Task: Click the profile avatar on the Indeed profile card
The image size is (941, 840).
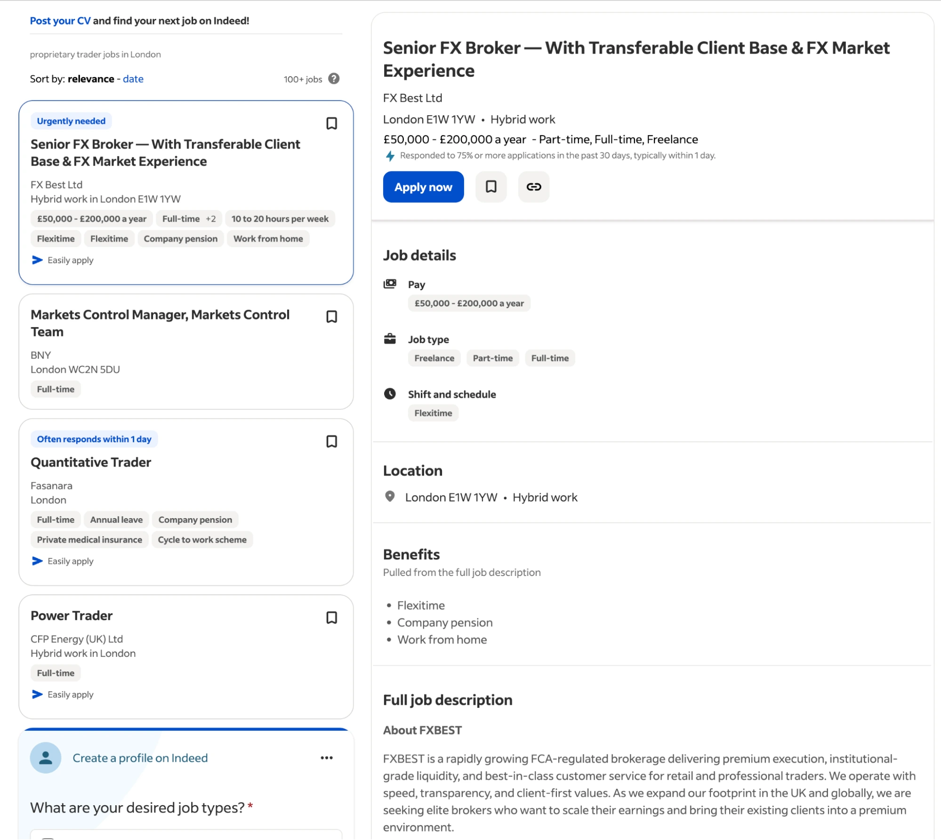Action: click(x=45, y=758)
